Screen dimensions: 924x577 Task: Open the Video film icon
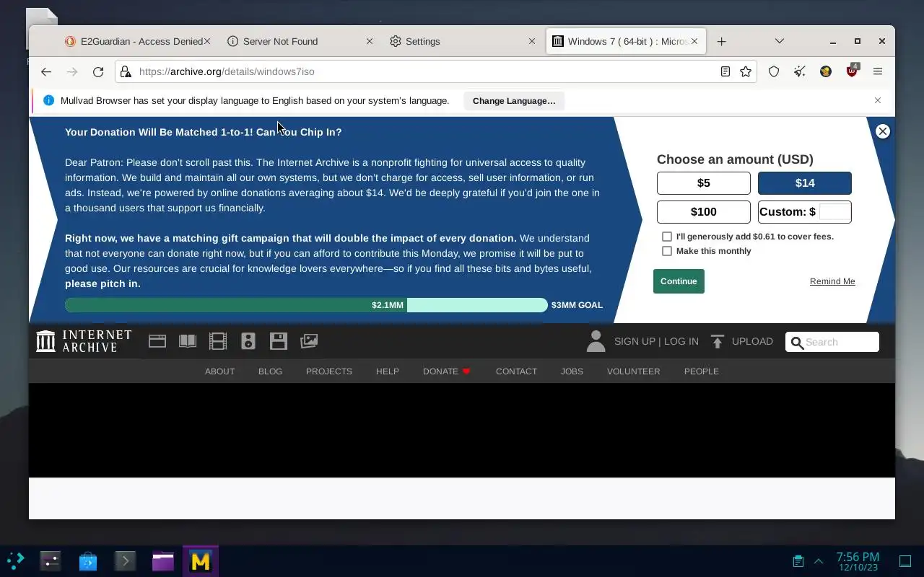coord(218,341)
